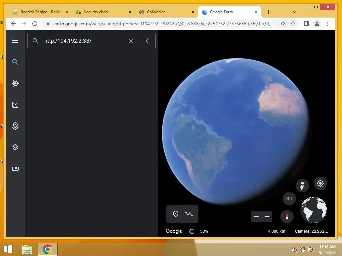The width and height of the screenshot is (342, 256).
Task: Open File Explorer from the taskbar
Action: click(x=27, y=249)
